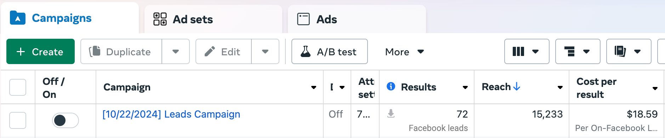Open the [10/22/2024] Leads Campaign link
The image size is (665, 138).
point(171,114)
